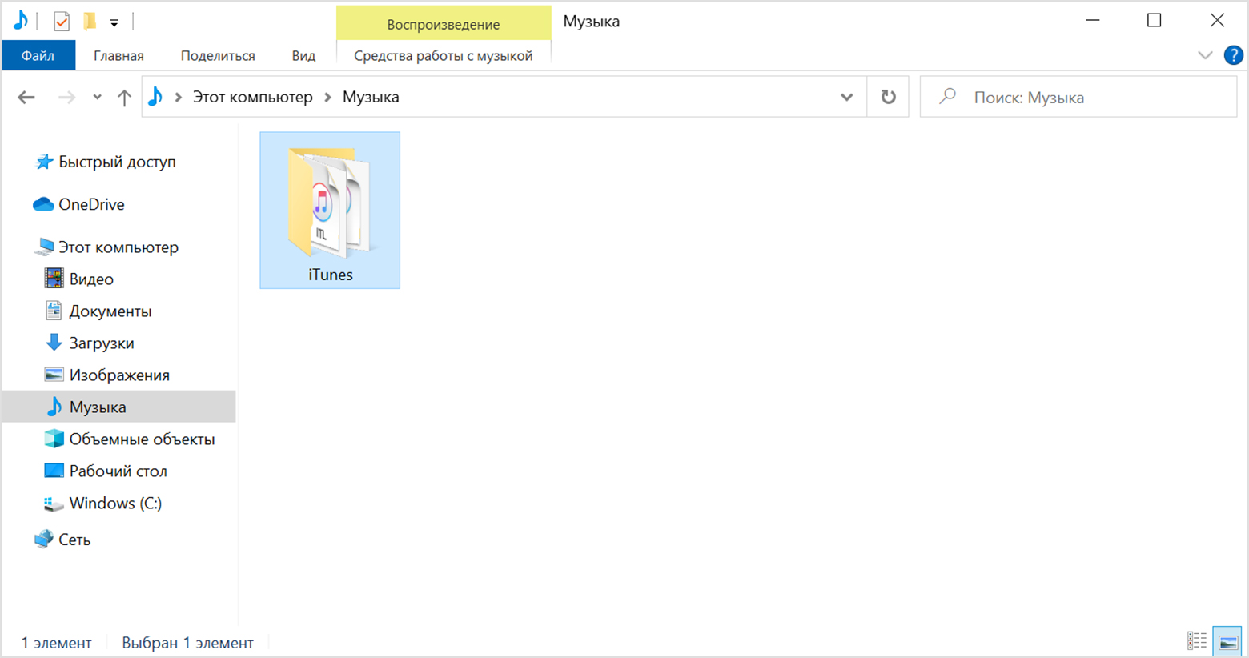Open Документы in navigation pane
This screenshot has height=658, width=1249.
click(x=110, y=311)
